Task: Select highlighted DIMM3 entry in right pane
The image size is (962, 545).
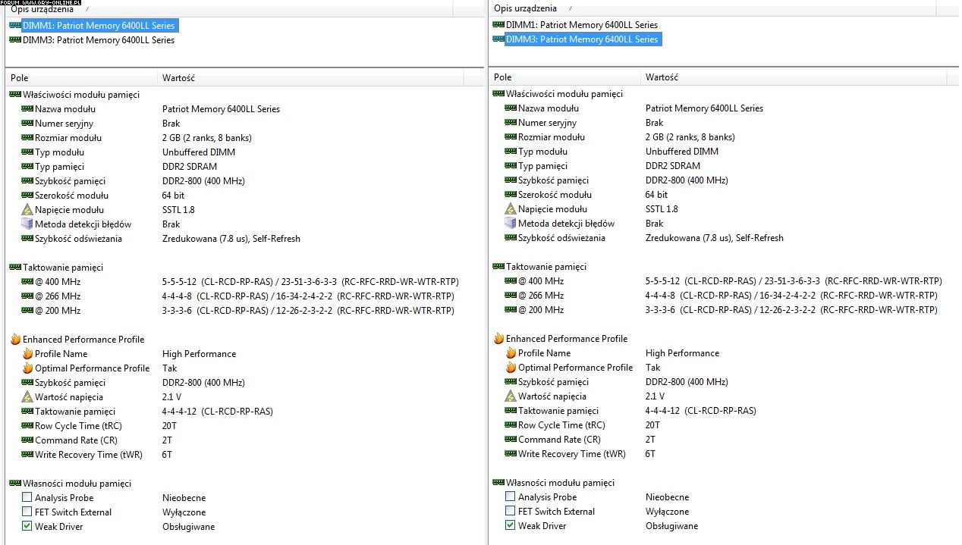Action: [583, 39]
